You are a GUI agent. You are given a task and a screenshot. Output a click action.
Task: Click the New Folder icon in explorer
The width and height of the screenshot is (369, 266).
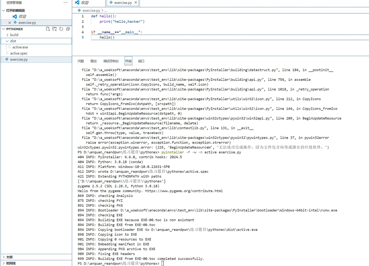(x=54, y=29)
